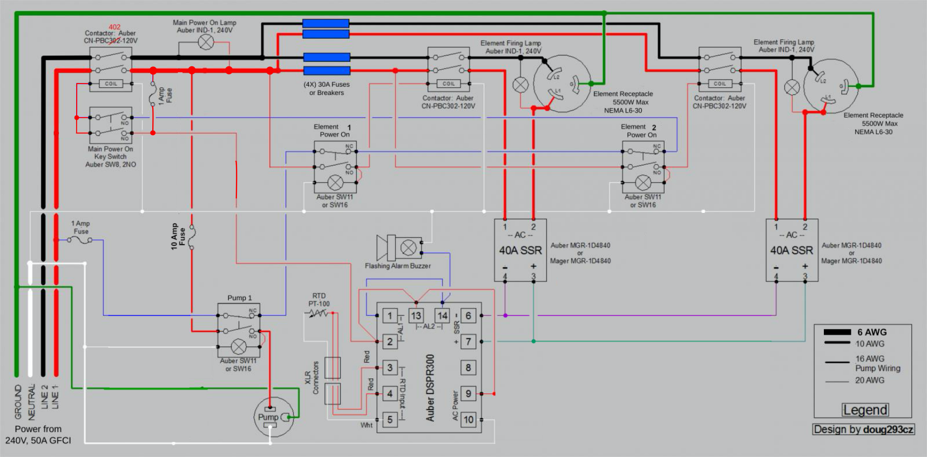Click the Legend title box
Viewport: 927px width, 457px height.
[865, 410]
